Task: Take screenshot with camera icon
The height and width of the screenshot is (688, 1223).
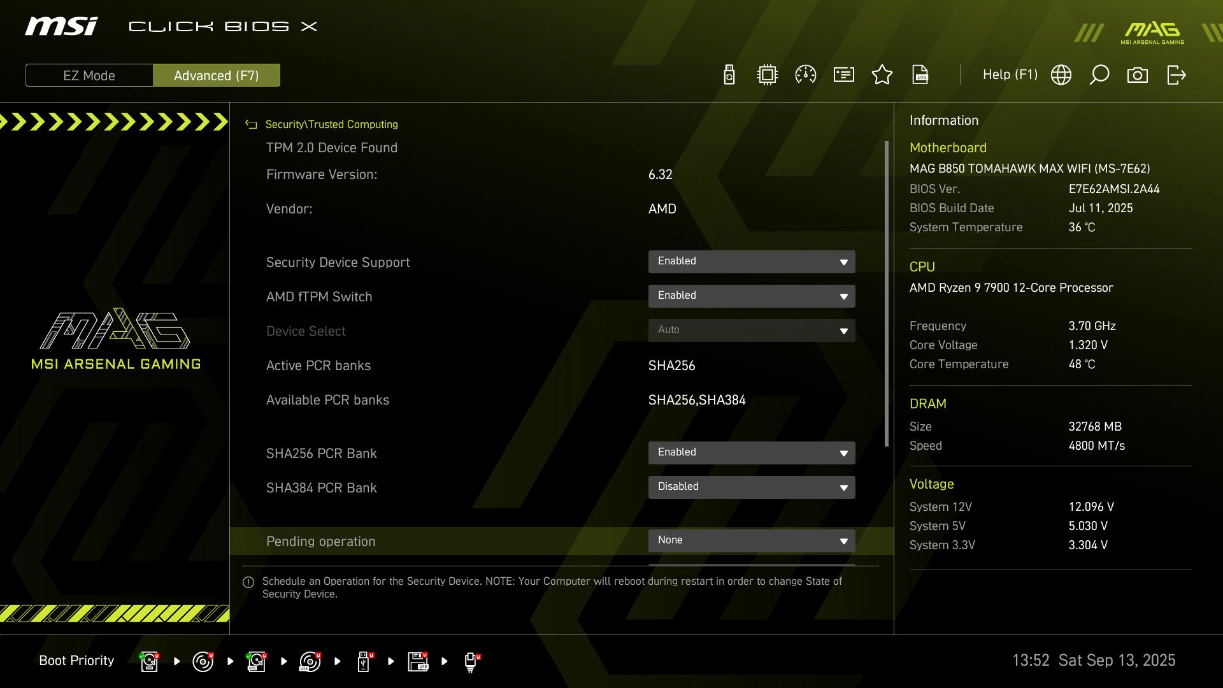Action: point(1138,75)
